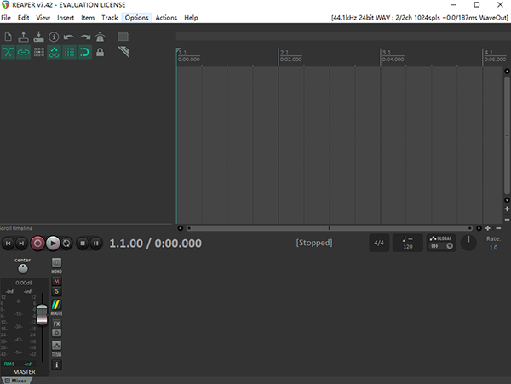
Task: Open master track FX chain
Action: (x=57, y=324)
